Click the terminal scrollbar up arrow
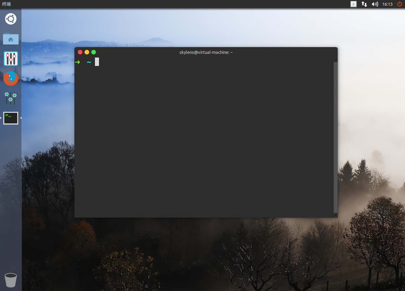Screen dimensions: 405x291 335,60
